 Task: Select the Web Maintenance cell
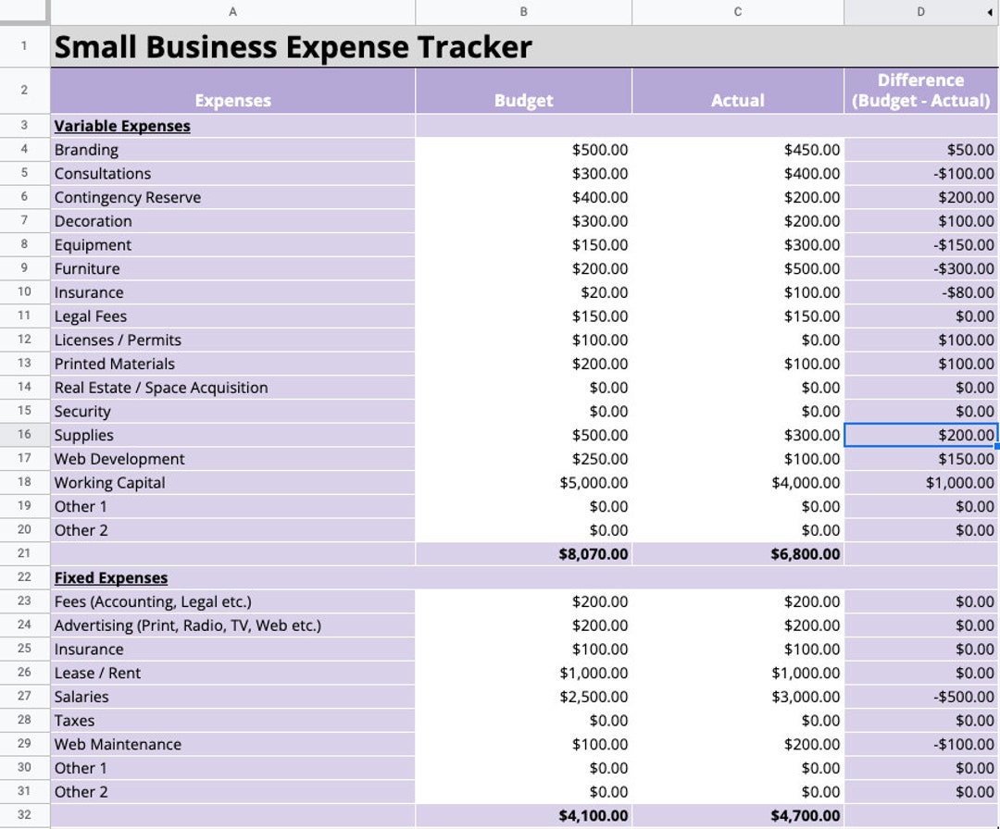(x=232, y=744)
